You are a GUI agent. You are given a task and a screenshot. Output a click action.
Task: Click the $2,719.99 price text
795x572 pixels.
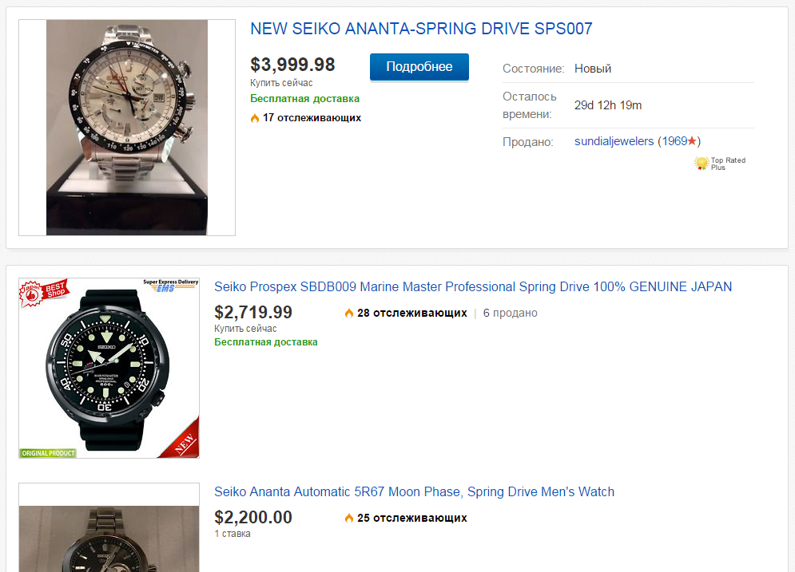tap(253, 312)
